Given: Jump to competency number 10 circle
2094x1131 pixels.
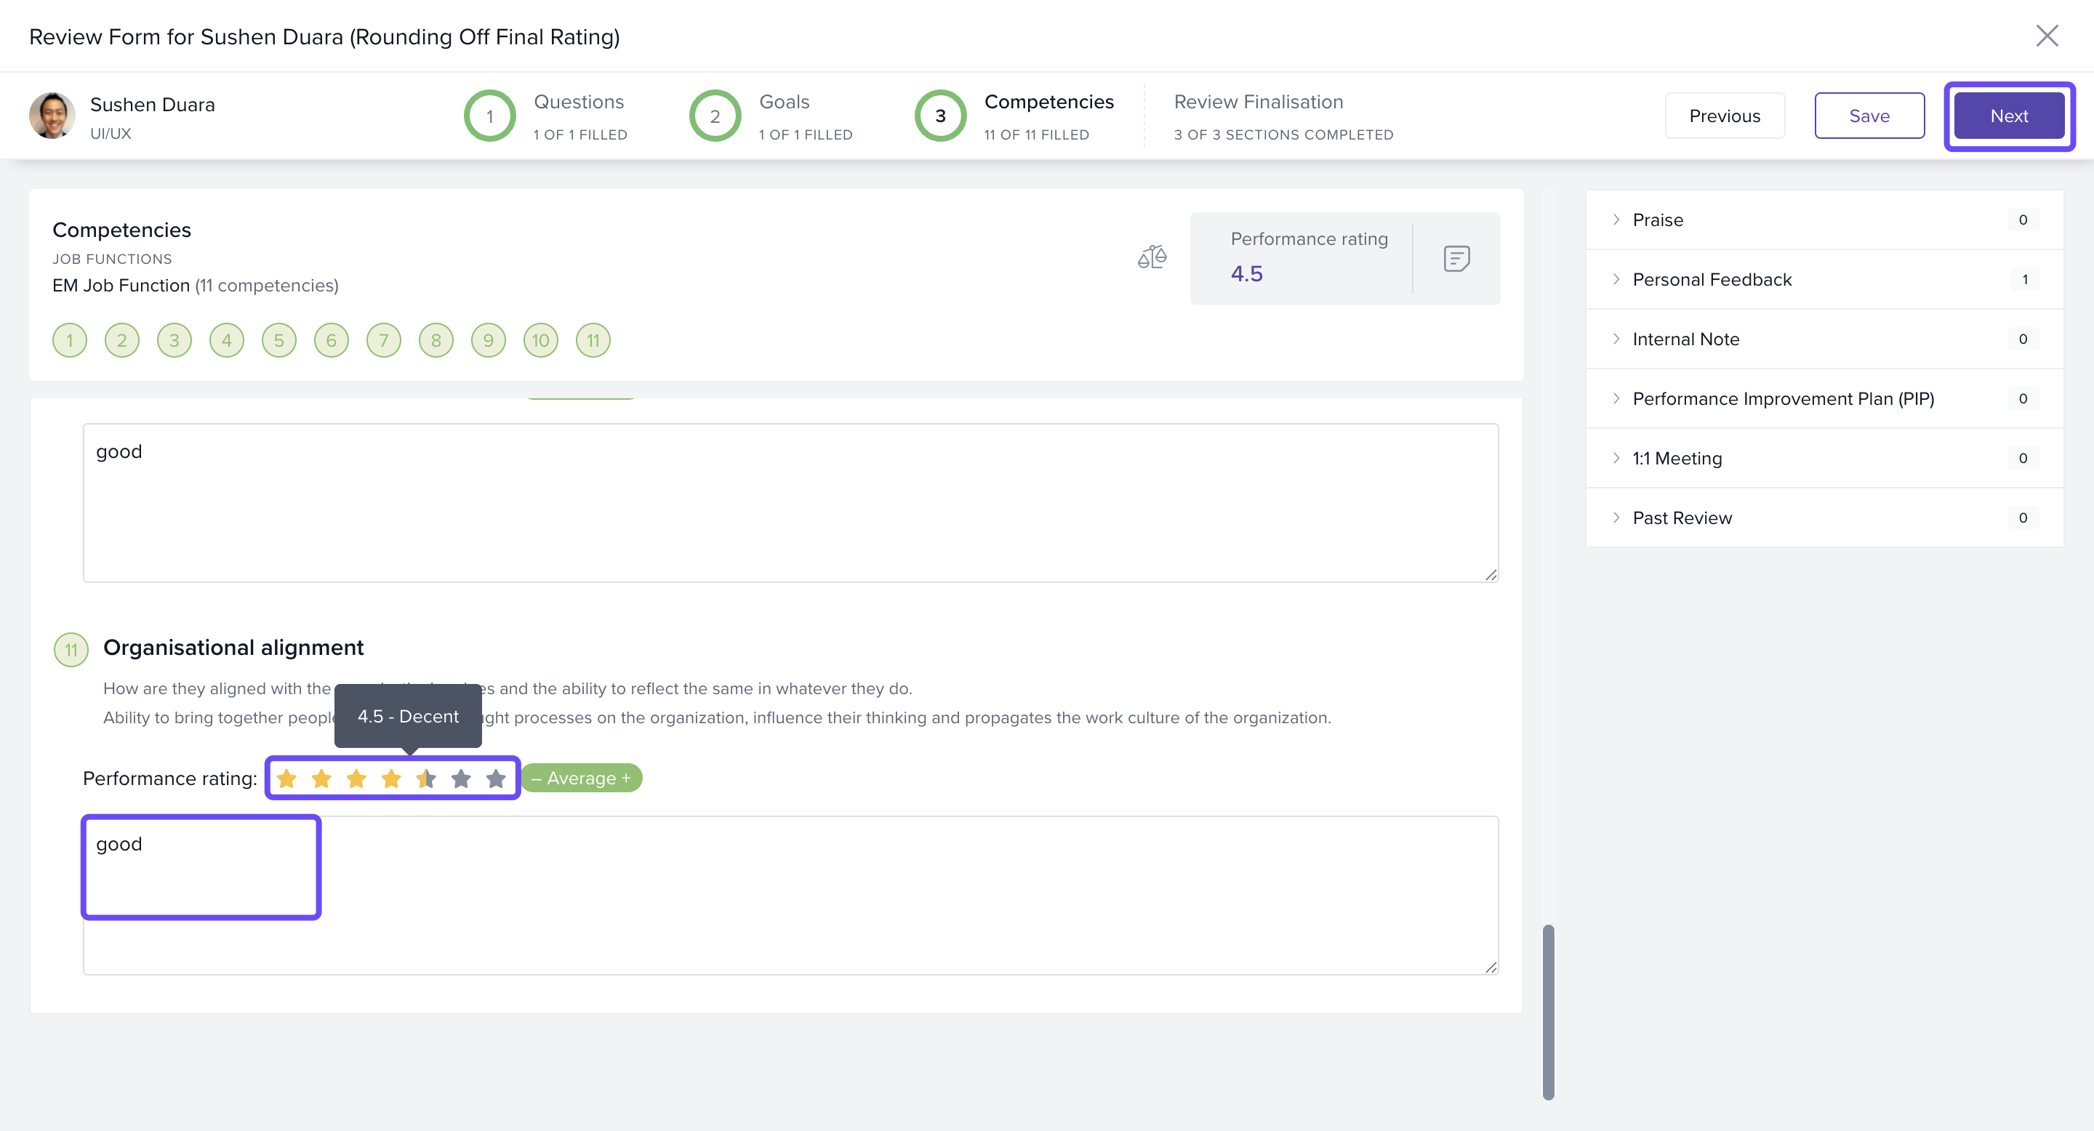Looking at the screenshot, I should point(540,340).
